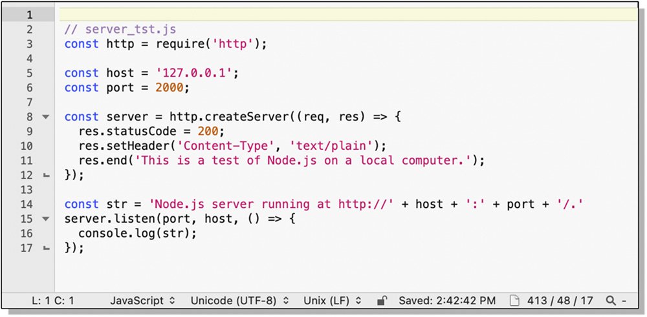This screenshot has width=647, height=317.
Task: Click the 413 / 48 / 17 document statistics
Action: pos(560,300)
